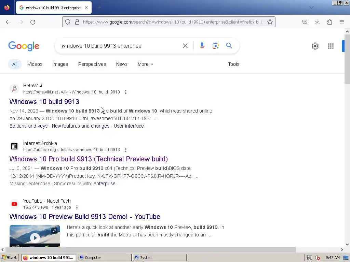The height and width of the screenshot is (262, 350).
Task: Open Internet Archive result's three-dot menu
Action: click(126, 150)
